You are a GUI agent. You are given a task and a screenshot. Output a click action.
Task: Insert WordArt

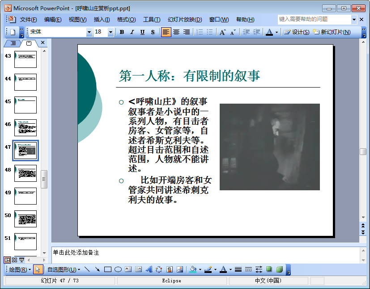(x=149, y=269)
